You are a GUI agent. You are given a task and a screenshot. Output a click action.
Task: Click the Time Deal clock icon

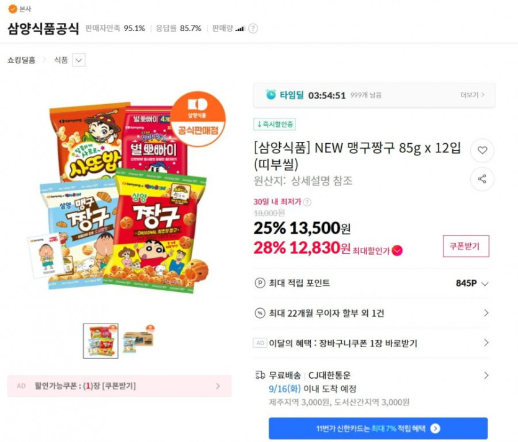pos(271,95)
